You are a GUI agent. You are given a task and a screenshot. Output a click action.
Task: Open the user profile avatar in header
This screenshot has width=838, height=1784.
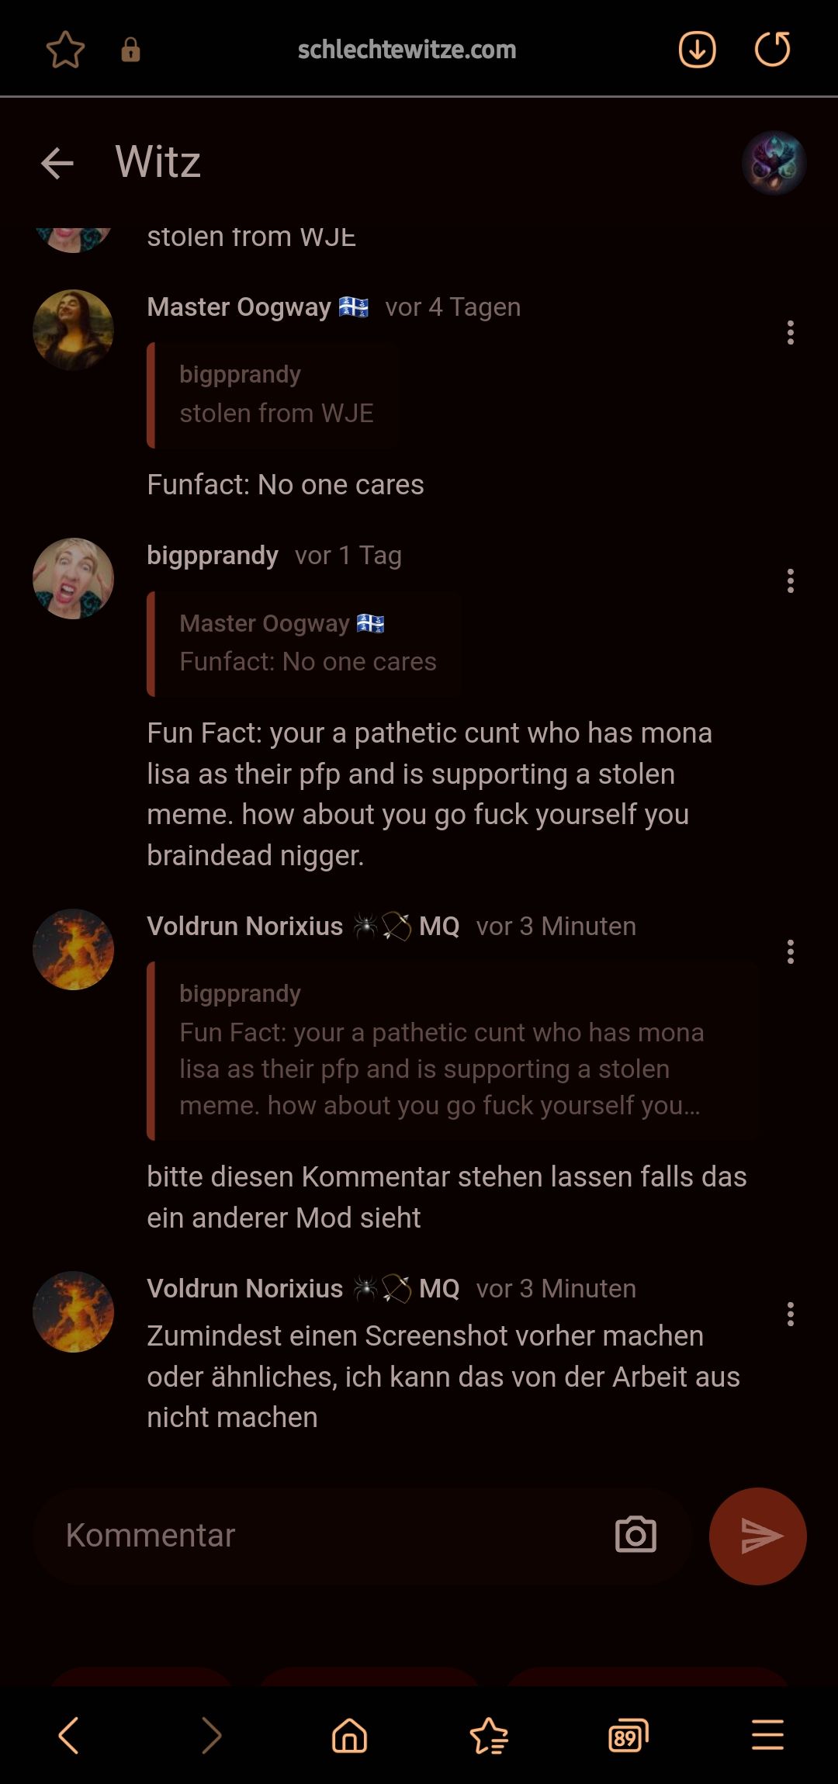[x=774, y=163]
